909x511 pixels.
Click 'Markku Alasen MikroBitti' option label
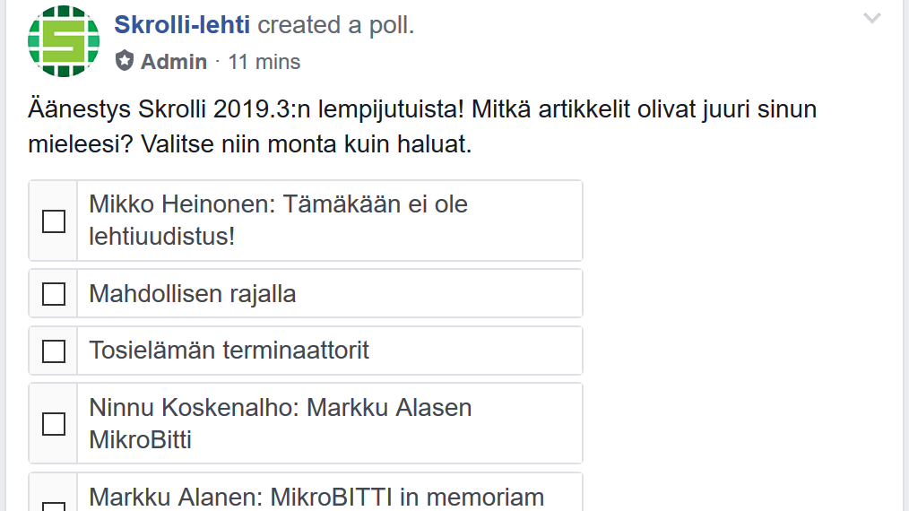pyautogui.click(x=280, y=423)
